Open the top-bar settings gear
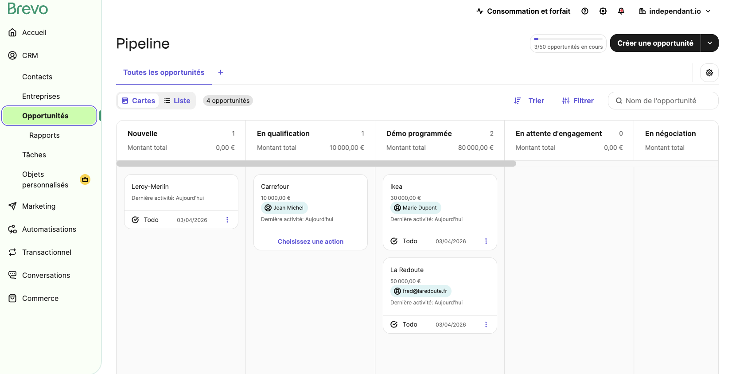This screenshot has height=374, width=732. point(603,11)
